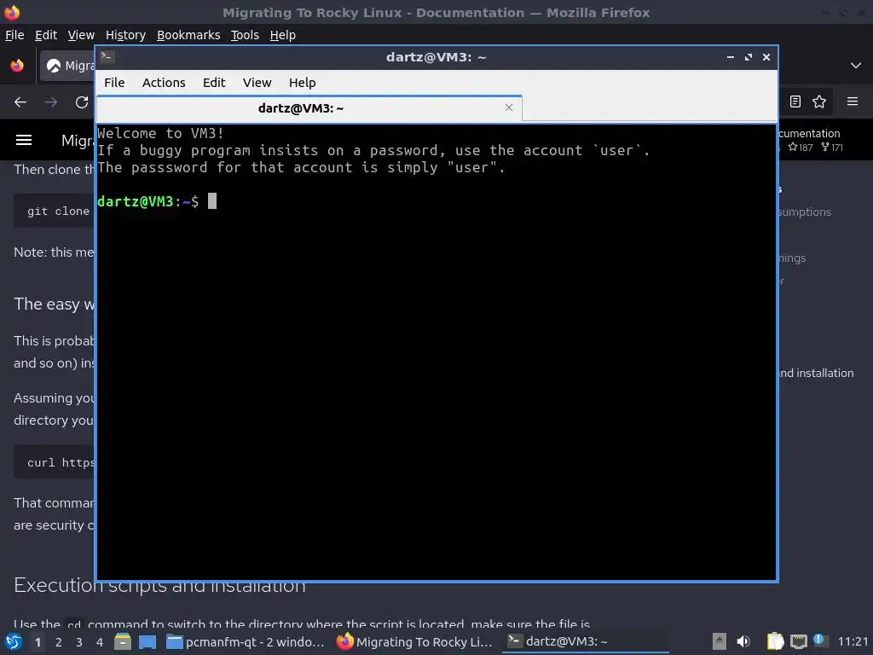Image resolution: width=873 pixels, height=655 pixels.
Task: Bookmark this page with star icon
Action: pyautogui.click(x=819, y=101)
